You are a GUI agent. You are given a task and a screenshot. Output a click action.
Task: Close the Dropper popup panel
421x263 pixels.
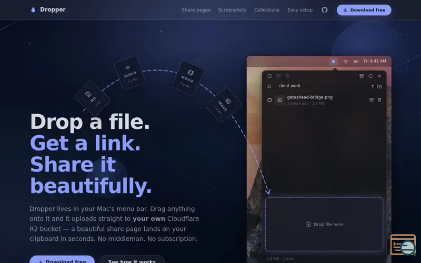click(x=379, y=76)
